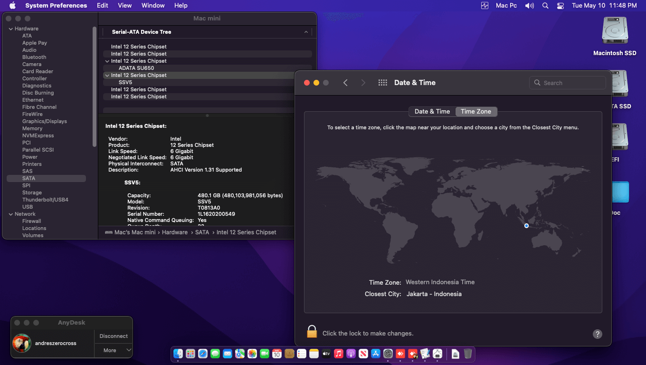Screen dimensions: 646x365
Task: Open Contacts from the Dock
Action: point(289,354)
